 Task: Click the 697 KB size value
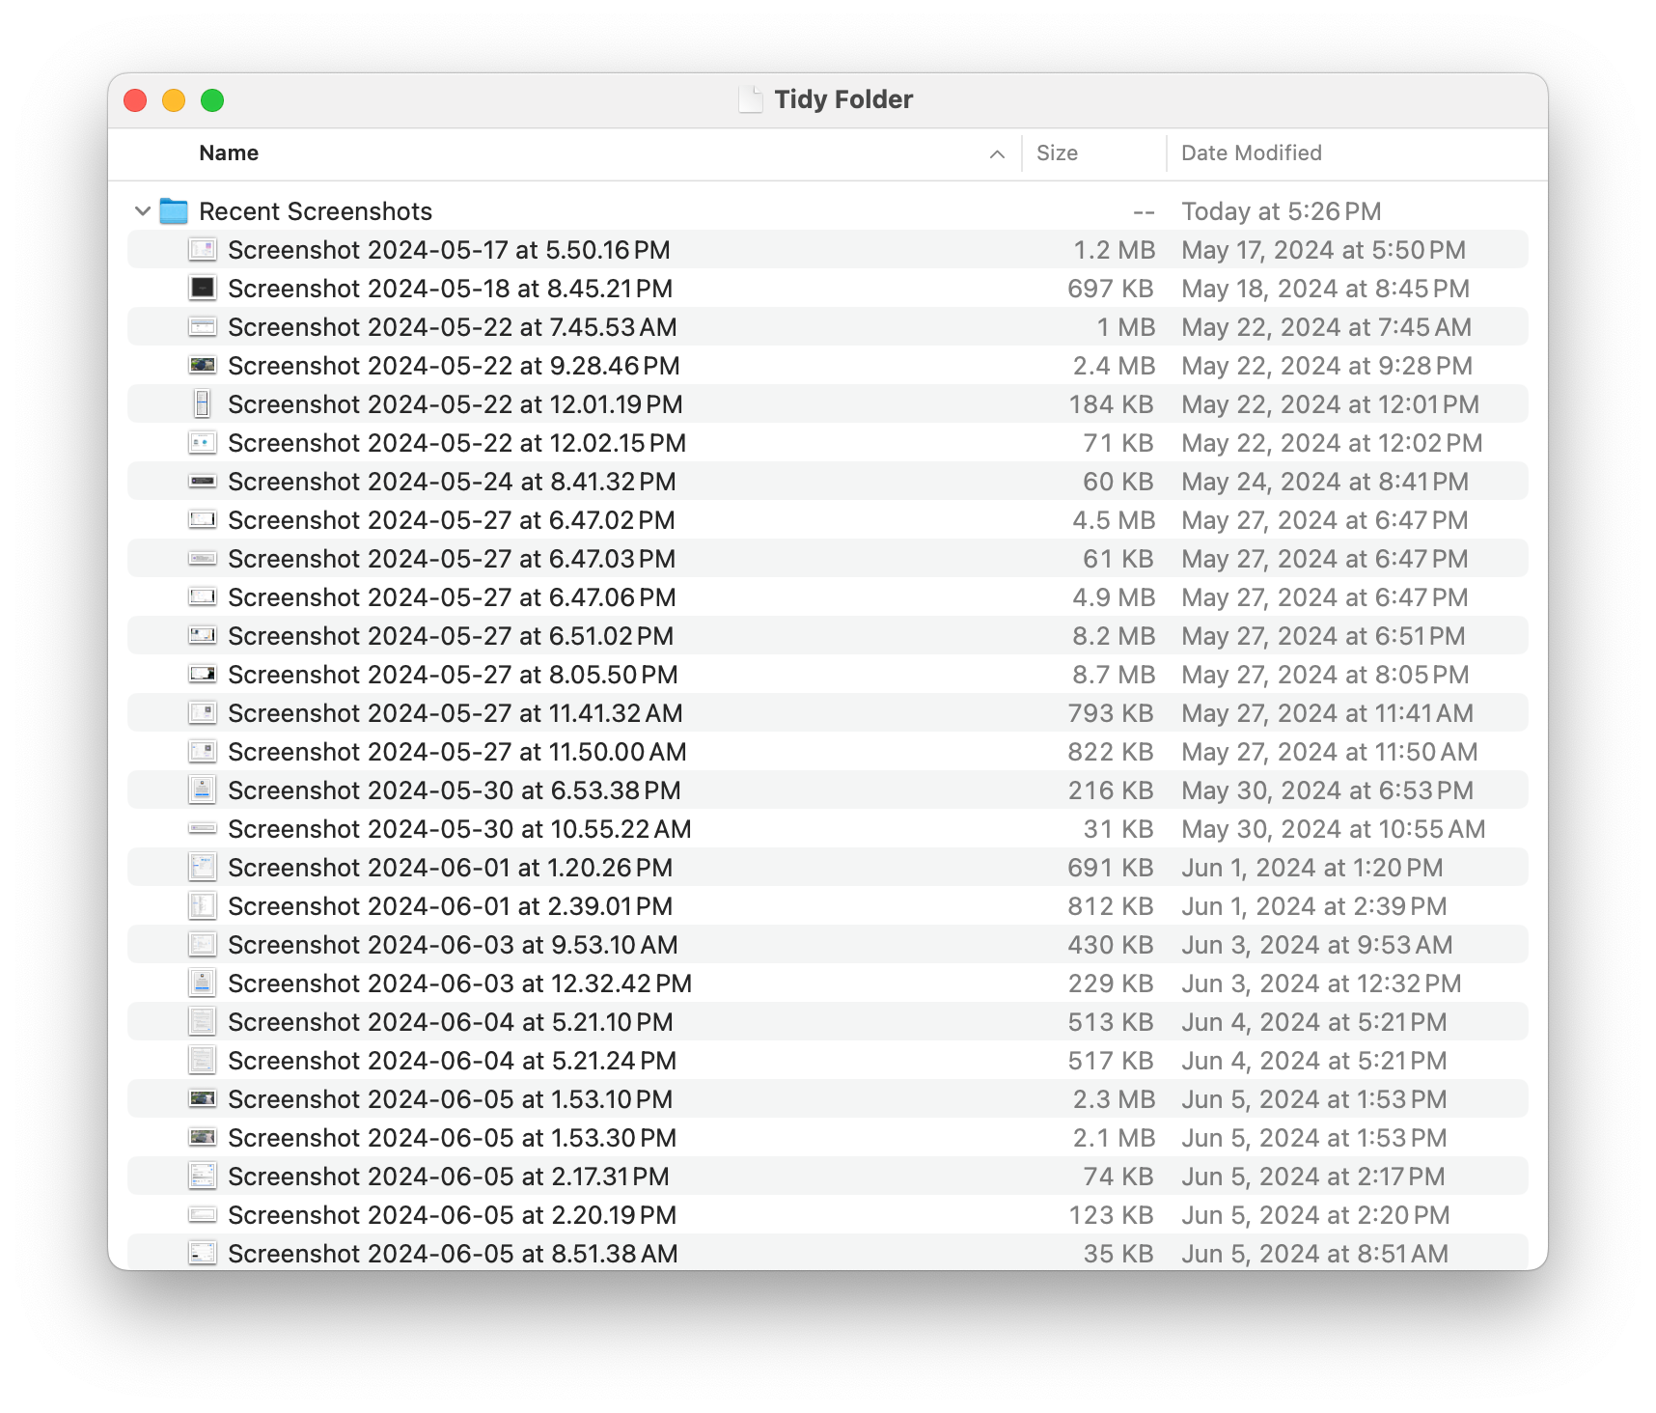1111,289
